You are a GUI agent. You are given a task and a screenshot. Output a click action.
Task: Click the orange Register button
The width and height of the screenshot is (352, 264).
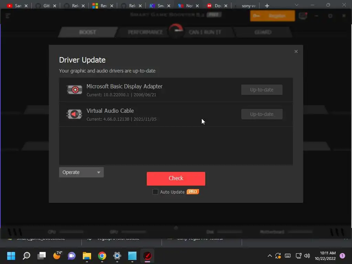(272, 16)
